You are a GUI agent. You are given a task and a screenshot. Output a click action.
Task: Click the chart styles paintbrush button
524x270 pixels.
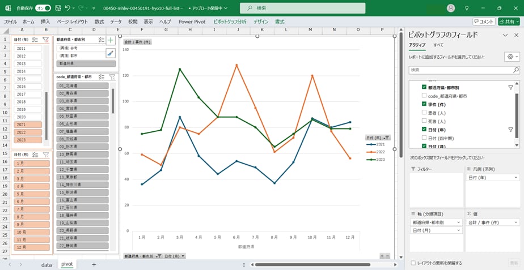(111, 53)
